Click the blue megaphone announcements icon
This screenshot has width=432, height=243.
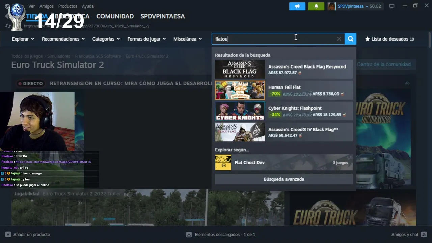(297, 6)
